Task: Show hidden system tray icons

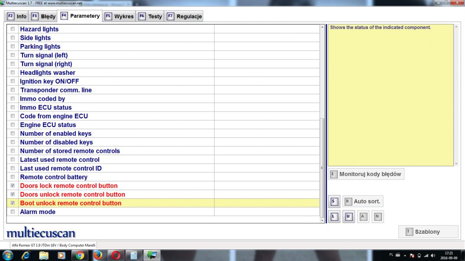Action: tap(405, 255)
